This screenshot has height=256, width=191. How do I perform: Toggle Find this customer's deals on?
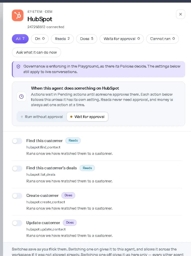[x=17, y=168]
